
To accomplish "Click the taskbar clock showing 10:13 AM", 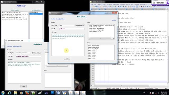I will pos(164,93).
